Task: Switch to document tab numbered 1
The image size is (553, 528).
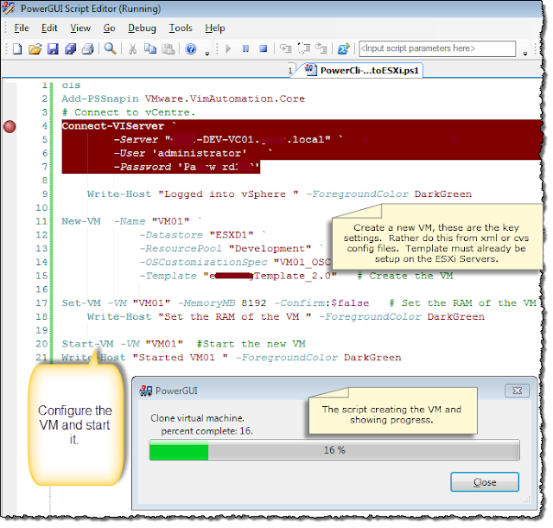Action: [290, 71]
